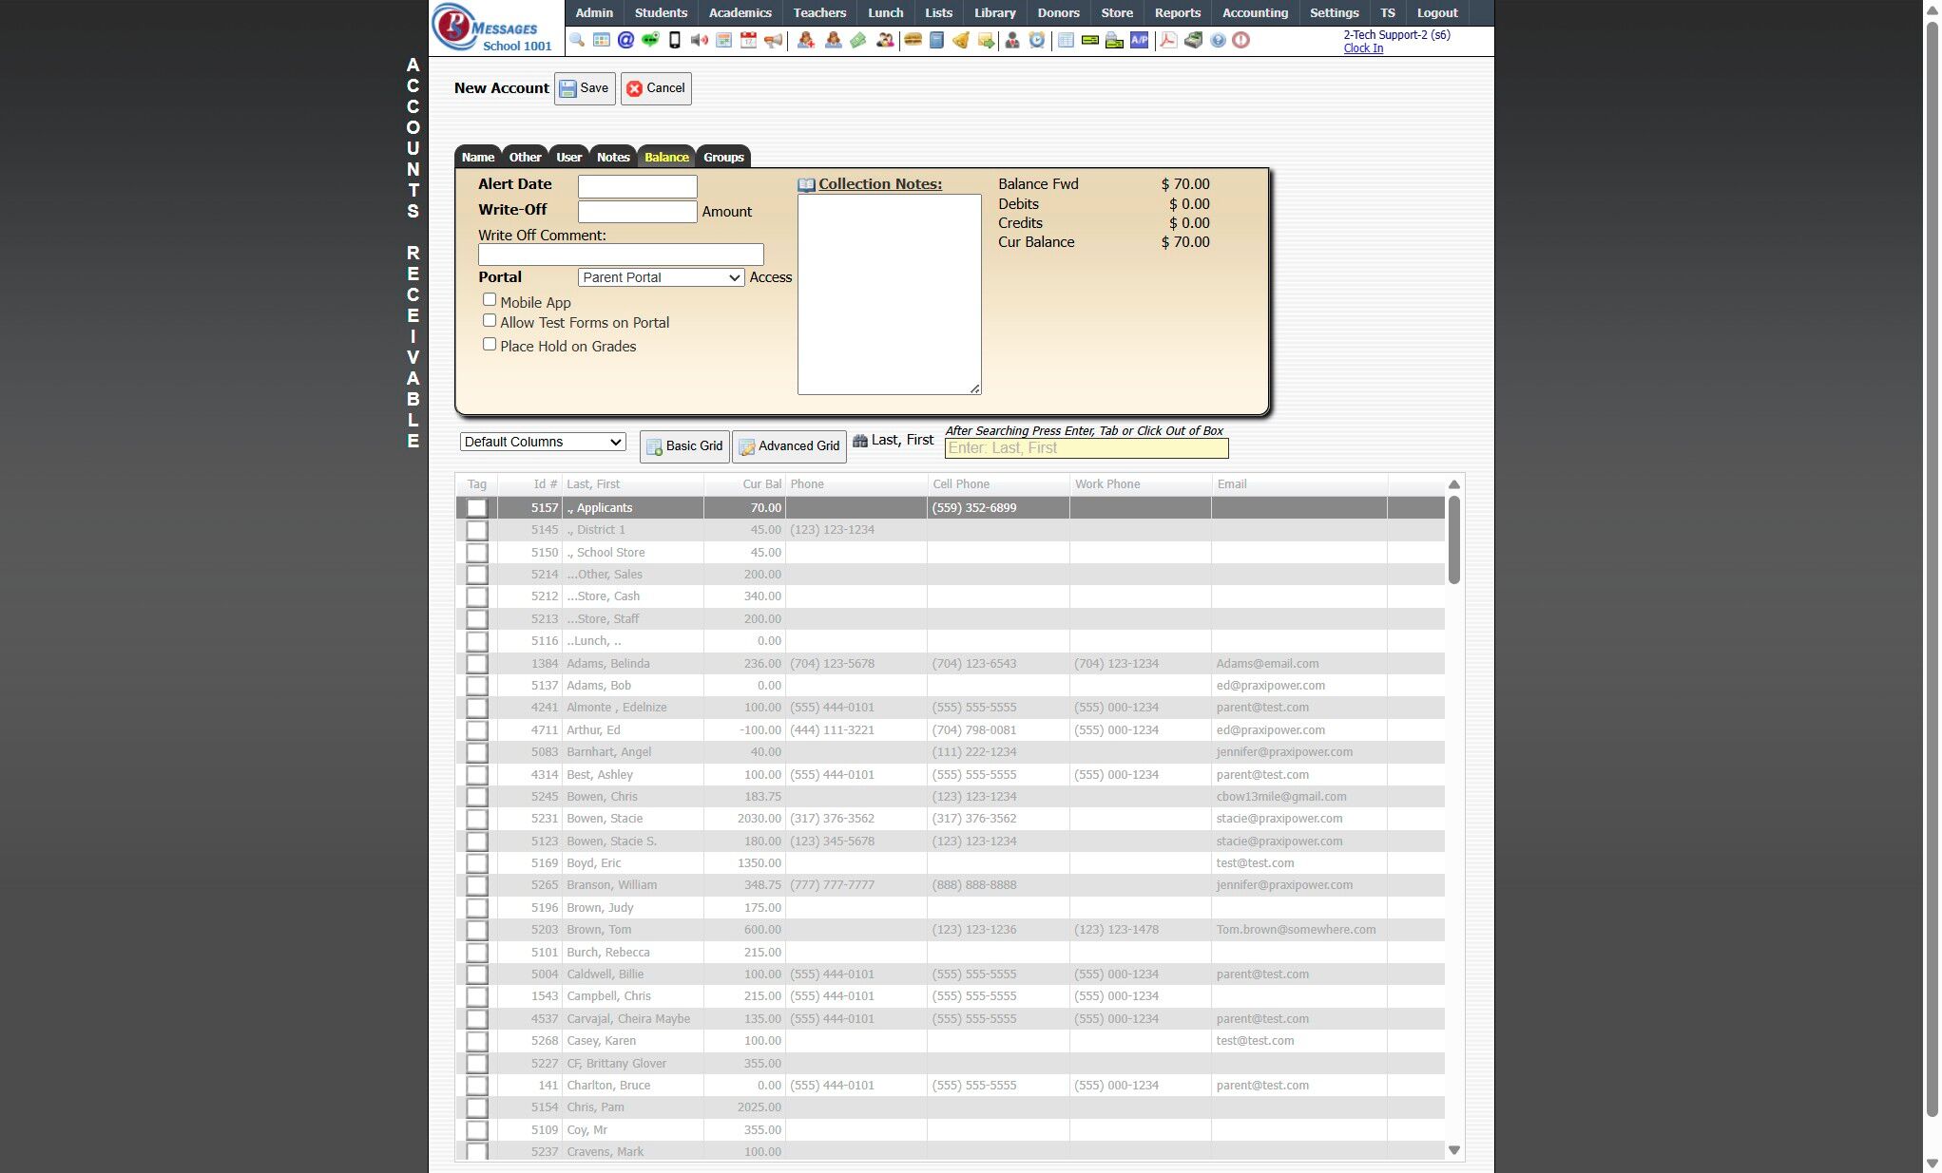Open the @ email toolbar icon

[x=625, y=40]
